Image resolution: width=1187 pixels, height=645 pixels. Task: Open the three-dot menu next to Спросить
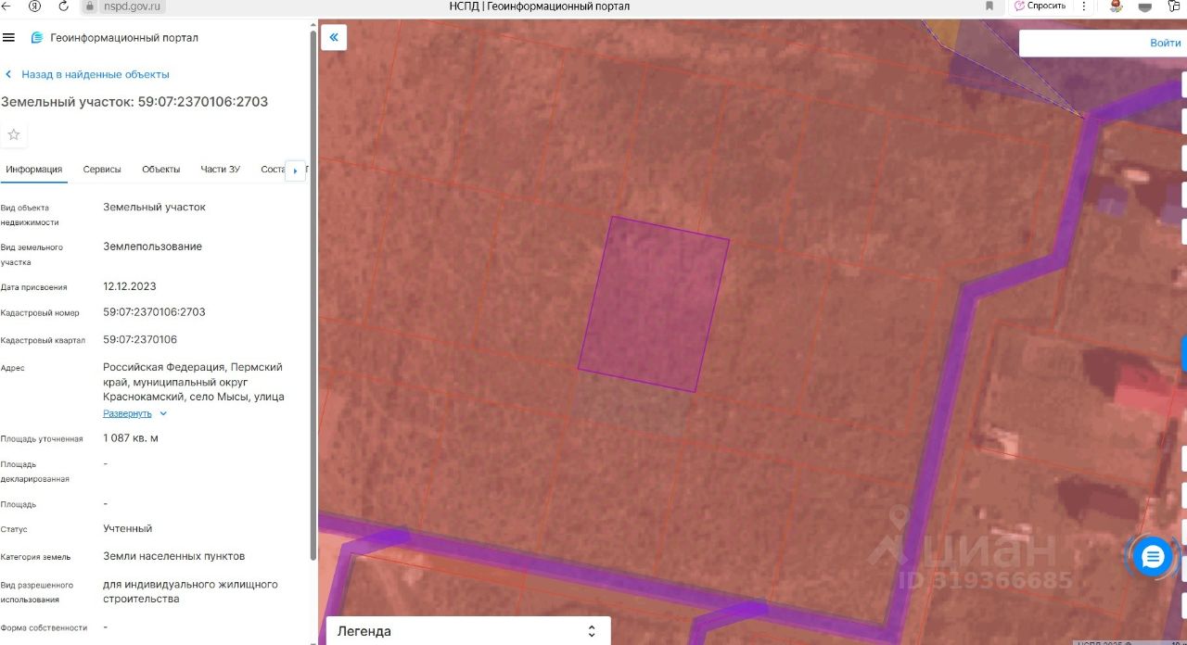tap(1082, 6)
